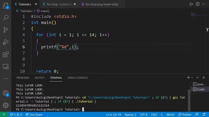Click the line number 4 in the gutter
Screen dimensions: 209x117
(24, 35)
